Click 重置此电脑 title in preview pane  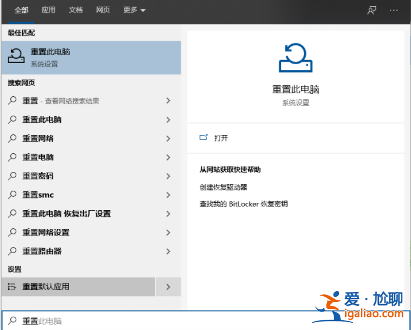pyautogui.click(x=296, y=90)
